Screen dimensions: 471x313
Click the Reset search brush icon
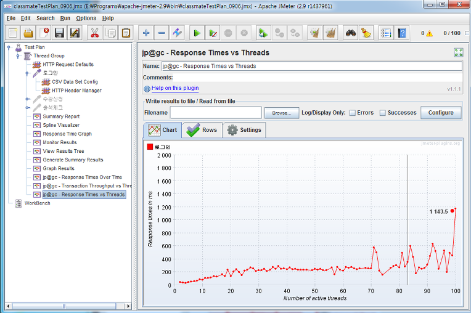pyautogui.click(x=366, y=33)
